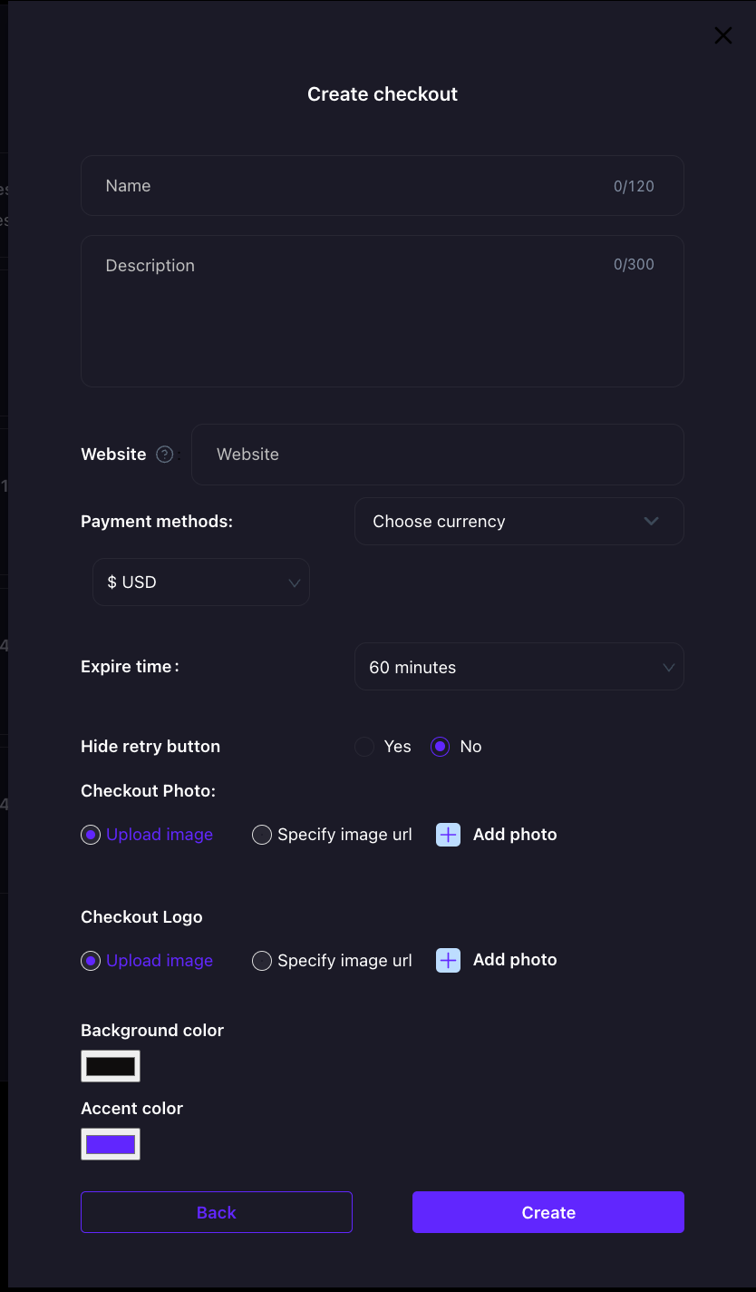Click the Create button
The image size is (756, 1292).
[548, 1212]
